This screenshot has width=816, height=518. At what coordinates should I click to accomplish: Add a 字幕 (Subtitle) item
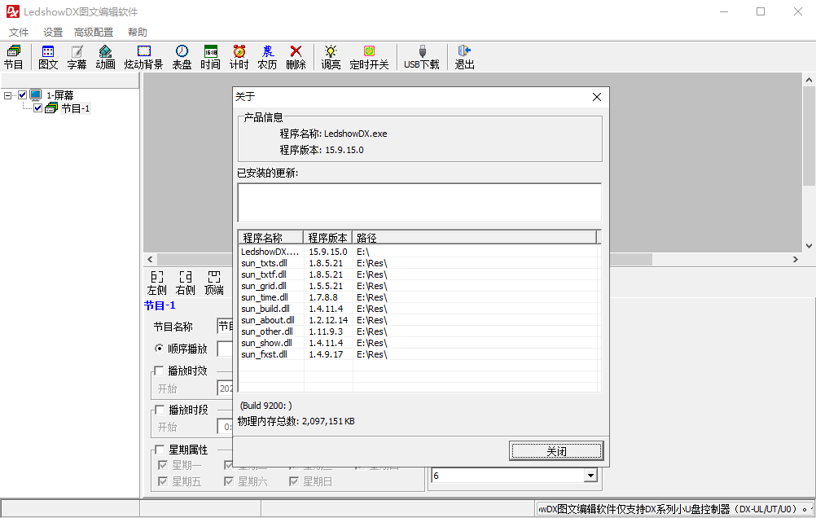tap(77, 56)
